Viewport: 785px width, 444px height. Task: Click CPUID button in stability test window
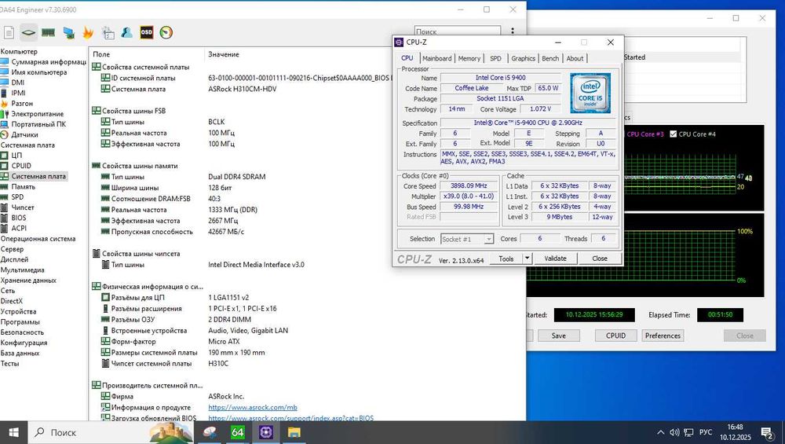(615, 336)
